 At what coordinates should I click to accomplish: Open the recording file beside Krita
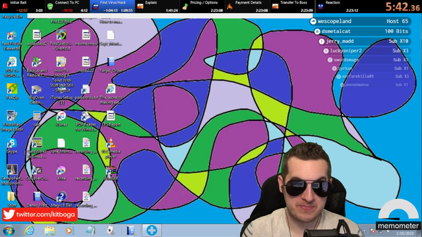(86, 172)
